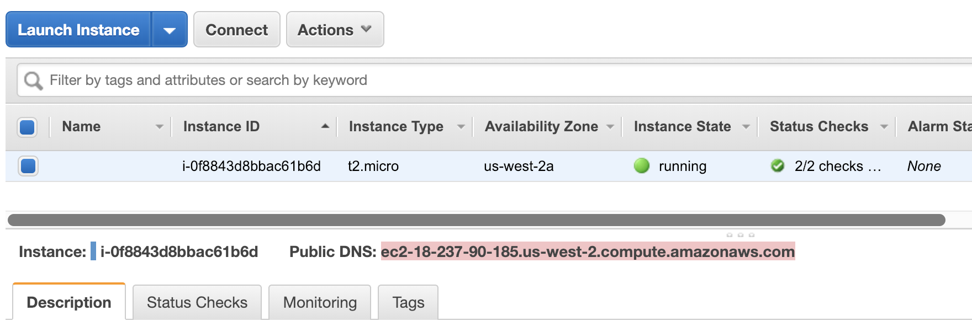Click the blue marker beside instance ID
The image size is (972, 332).
pyautogui.click(x=93, y=251)
